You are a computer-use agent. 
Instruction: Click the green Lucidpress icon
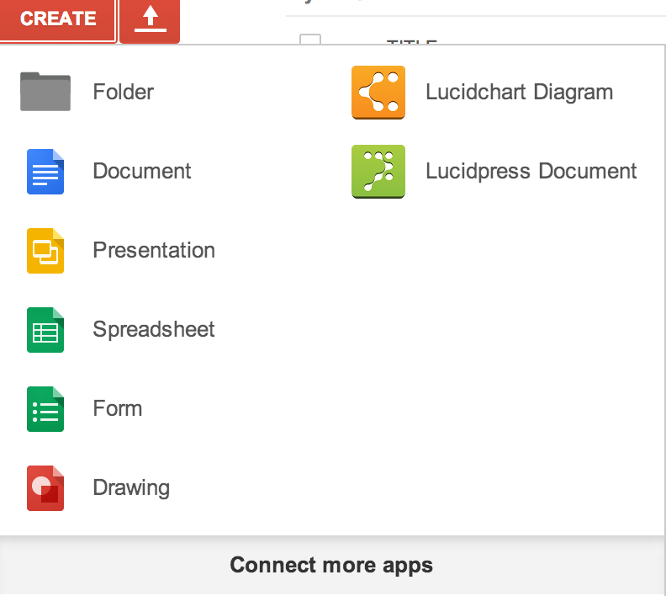click(x=378, y=172)
